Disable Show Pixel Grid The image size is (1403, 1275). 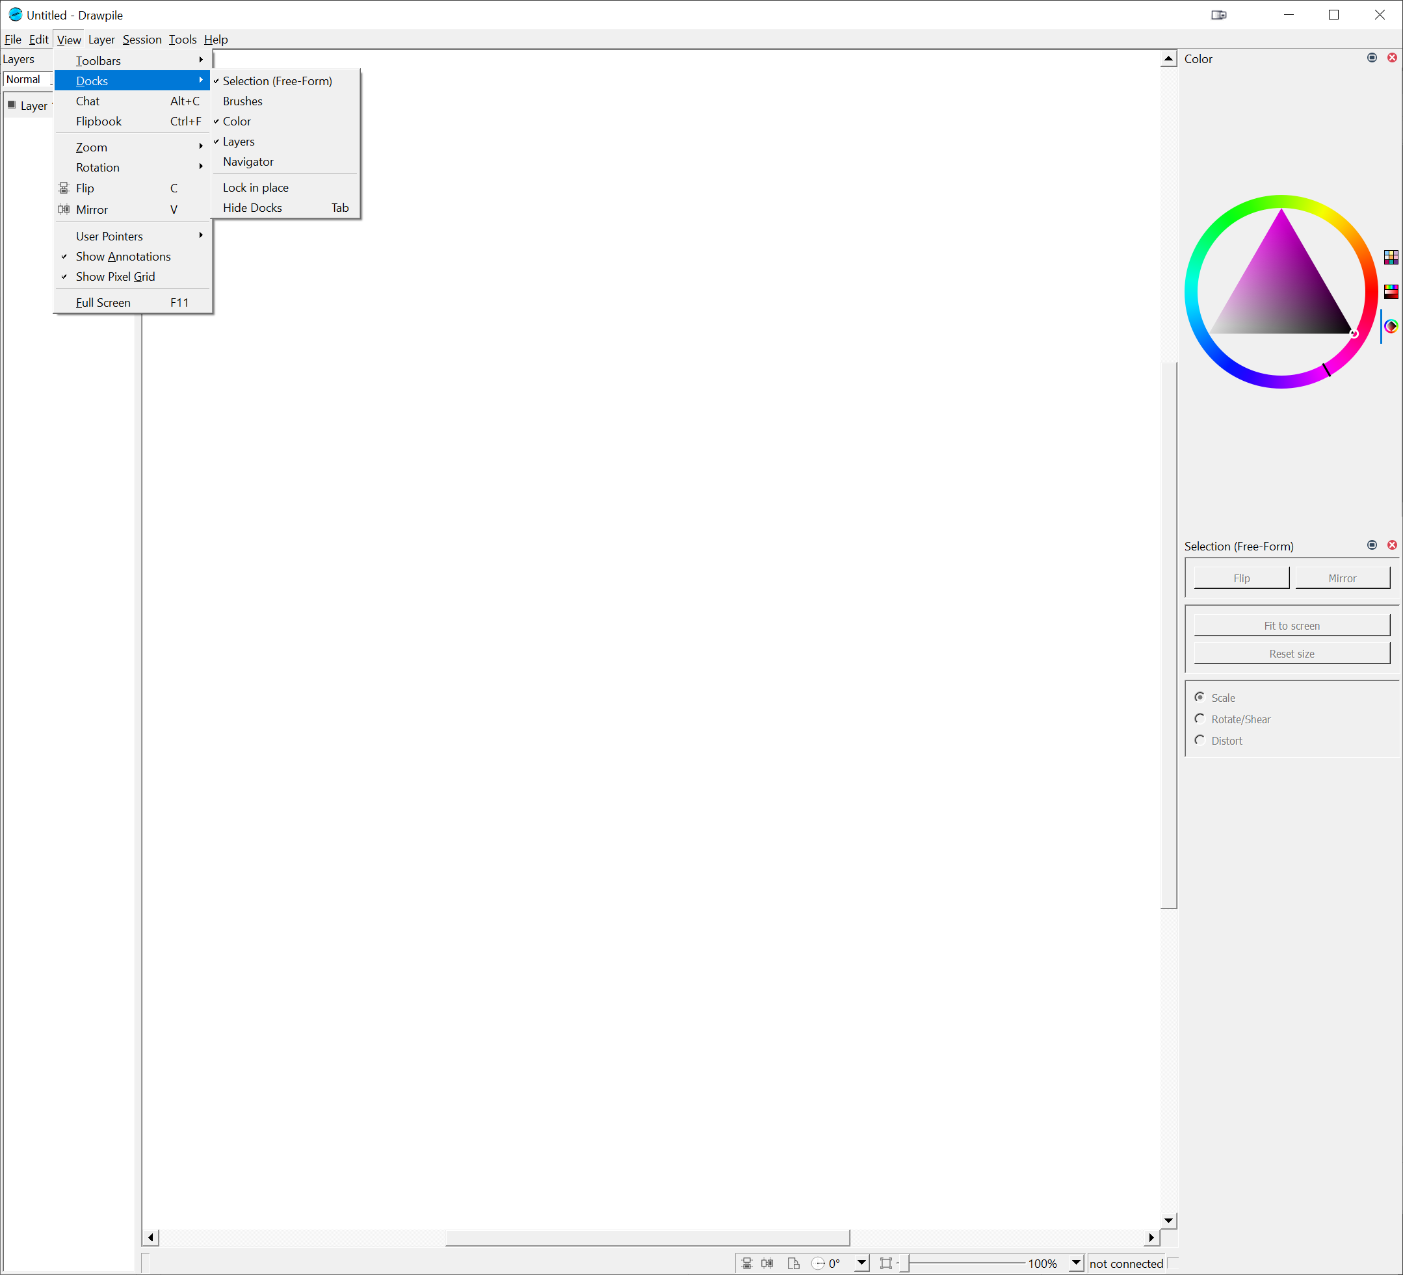click(116, 277)
